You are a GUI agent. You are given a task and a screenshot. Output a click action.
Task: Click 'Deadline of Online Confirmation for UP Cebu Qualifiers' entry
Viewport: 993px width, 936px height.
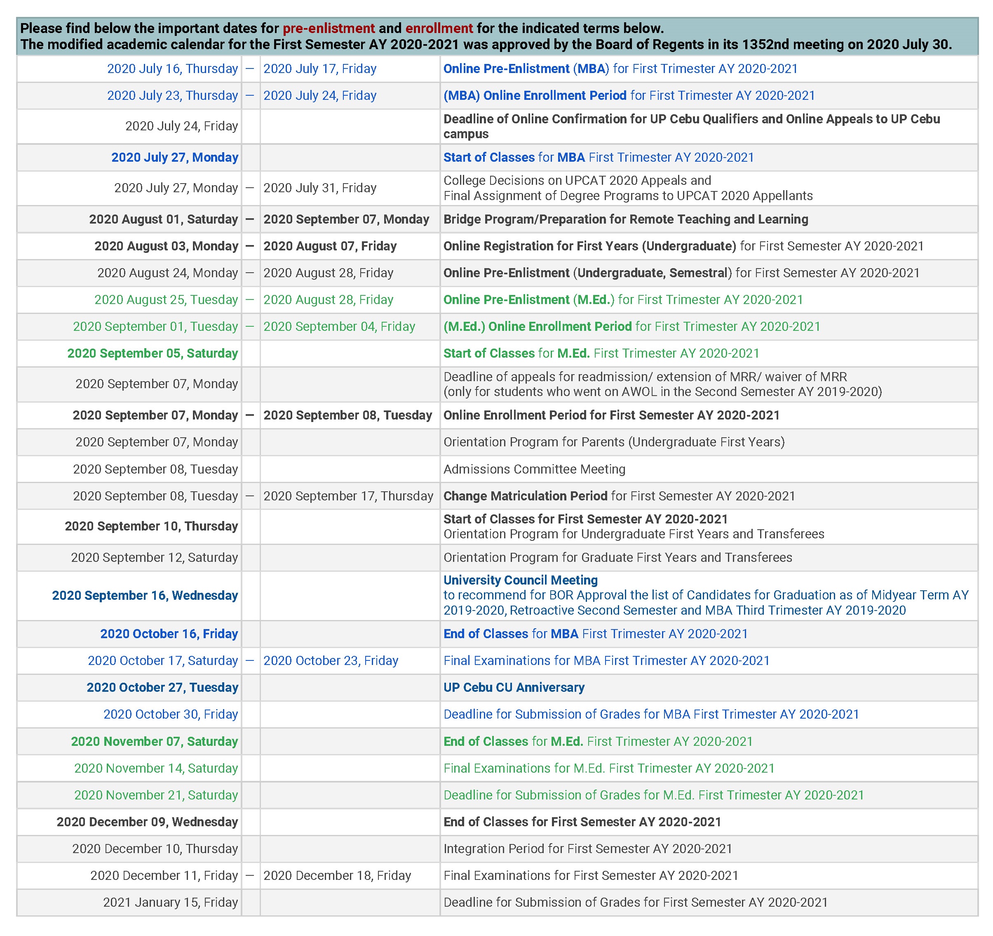(692, 127)
